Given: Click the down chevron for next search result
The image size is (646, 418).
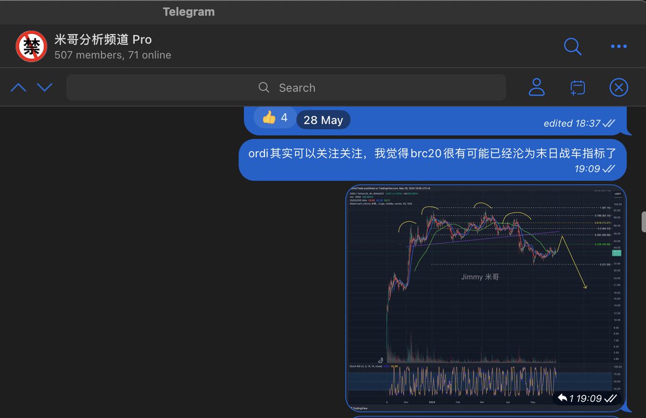Looking at the screenshot, I should (x=45, y=87).
